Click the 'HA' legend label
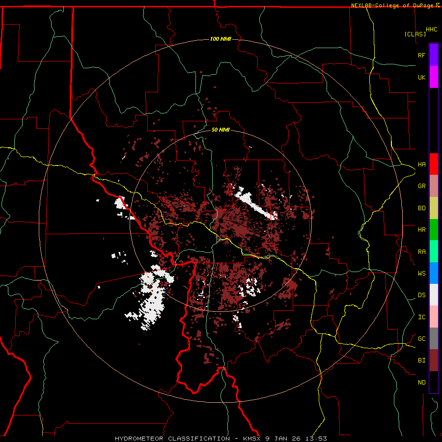This screenshot has width=442, height=442. coord(421,165)
